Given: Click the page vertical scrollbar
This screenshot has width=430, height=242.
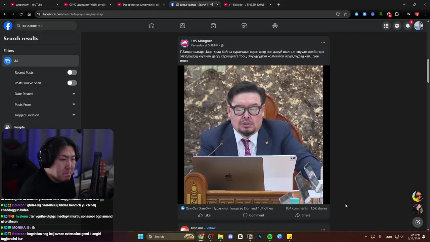Looking at the screenshot, I should pyautogui.click(x=428, y=71).
